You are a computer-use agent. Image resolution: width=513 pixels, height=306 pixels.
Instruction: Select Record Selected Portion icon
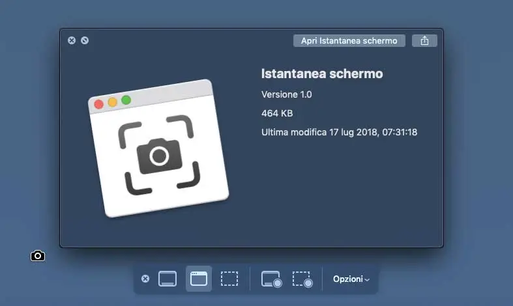(302, 279)
